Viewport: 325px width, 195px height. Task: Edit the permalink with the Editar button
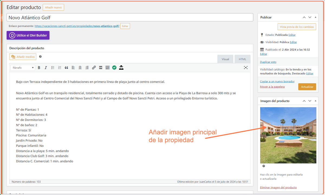pos(125,26)
